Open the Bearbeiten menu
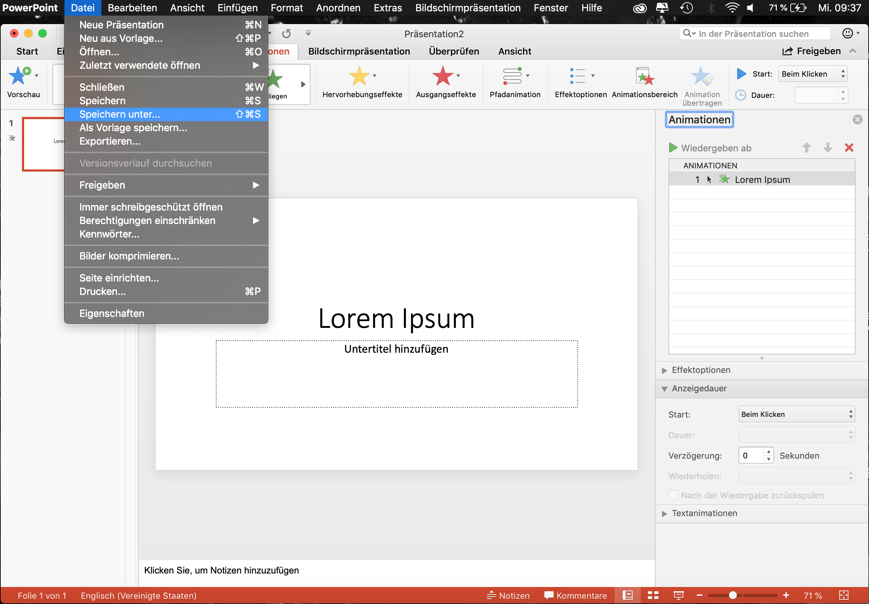Screen dimensions: 869x604 132,7
